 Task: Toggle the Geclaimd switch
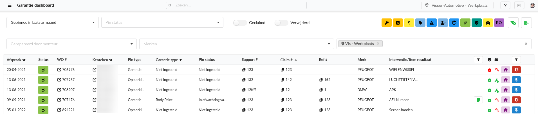(240, 23)
